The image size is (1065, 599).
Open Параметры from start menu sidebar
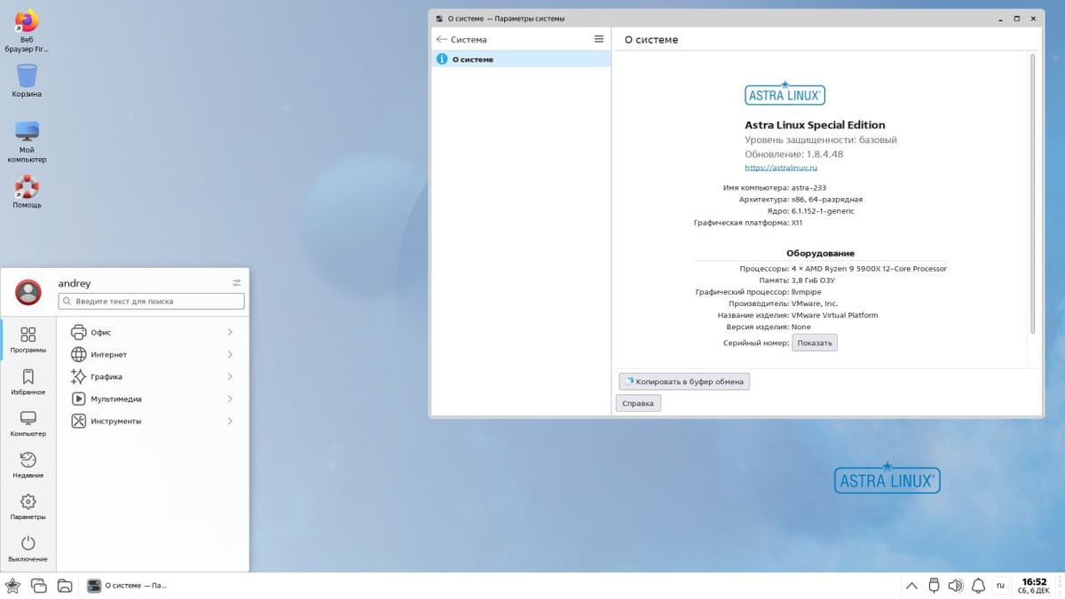click(28, 507)
